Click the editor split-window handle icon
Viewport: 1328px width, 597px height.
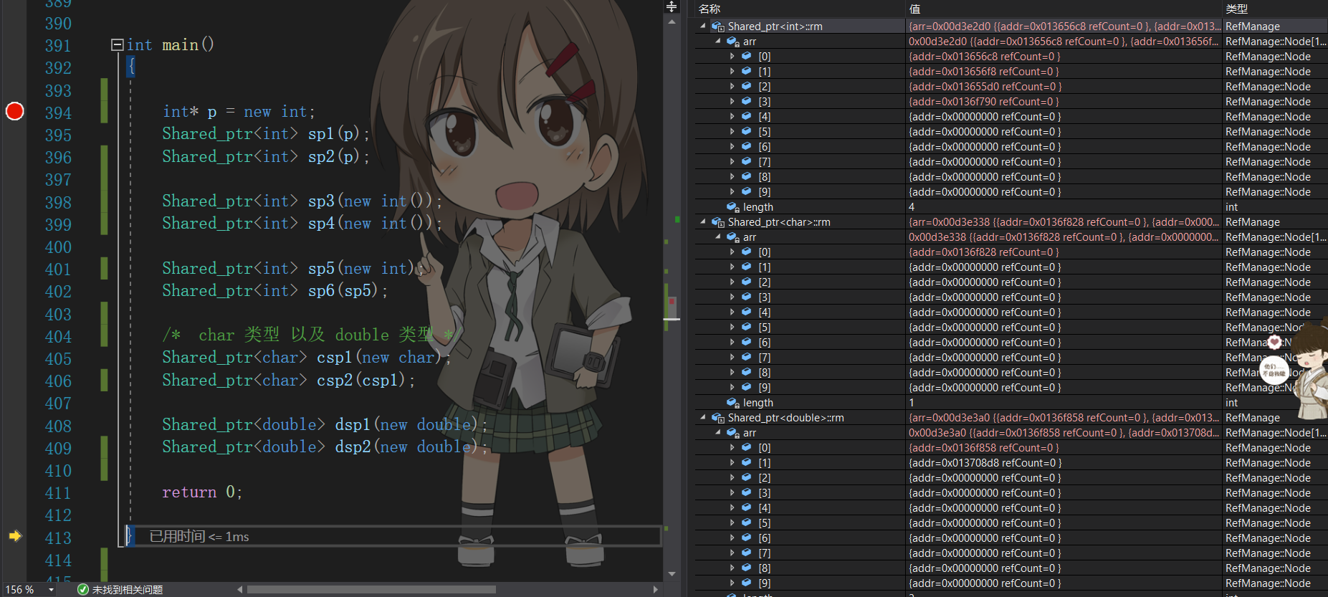point(672,6)
